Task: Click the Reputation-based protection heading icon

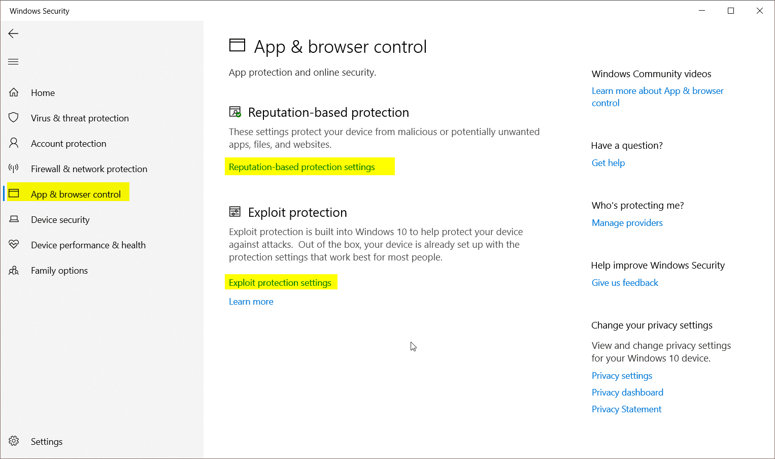Action: pyautogui.click(x=235, y=112)
